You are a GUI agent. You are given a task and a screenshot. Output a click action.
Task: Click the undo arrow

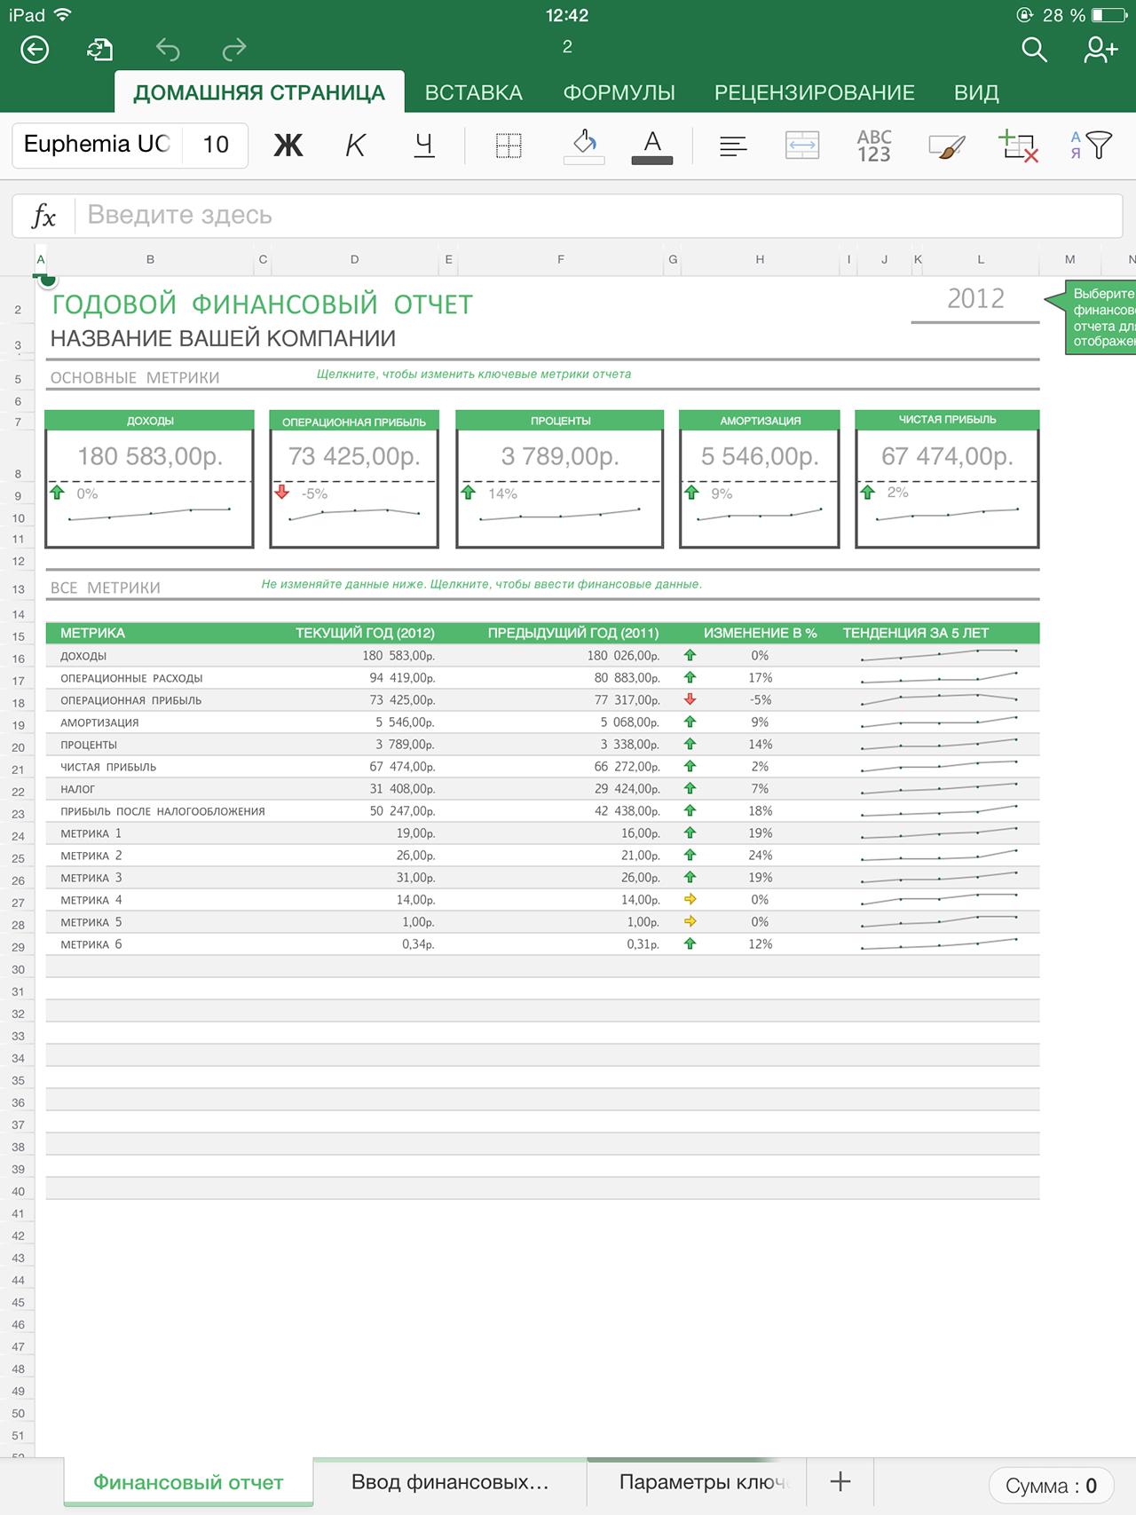tap(168, 50)
